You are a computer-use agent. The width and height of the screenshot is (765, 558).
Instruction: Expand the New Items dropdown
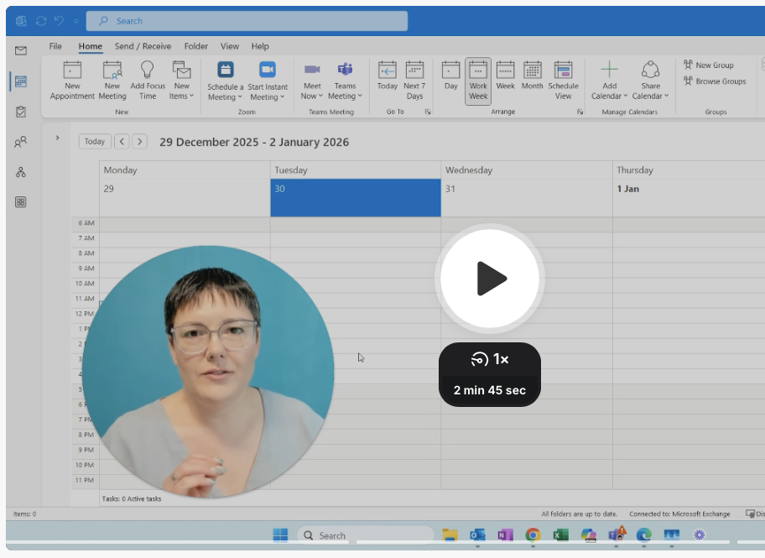181,91
